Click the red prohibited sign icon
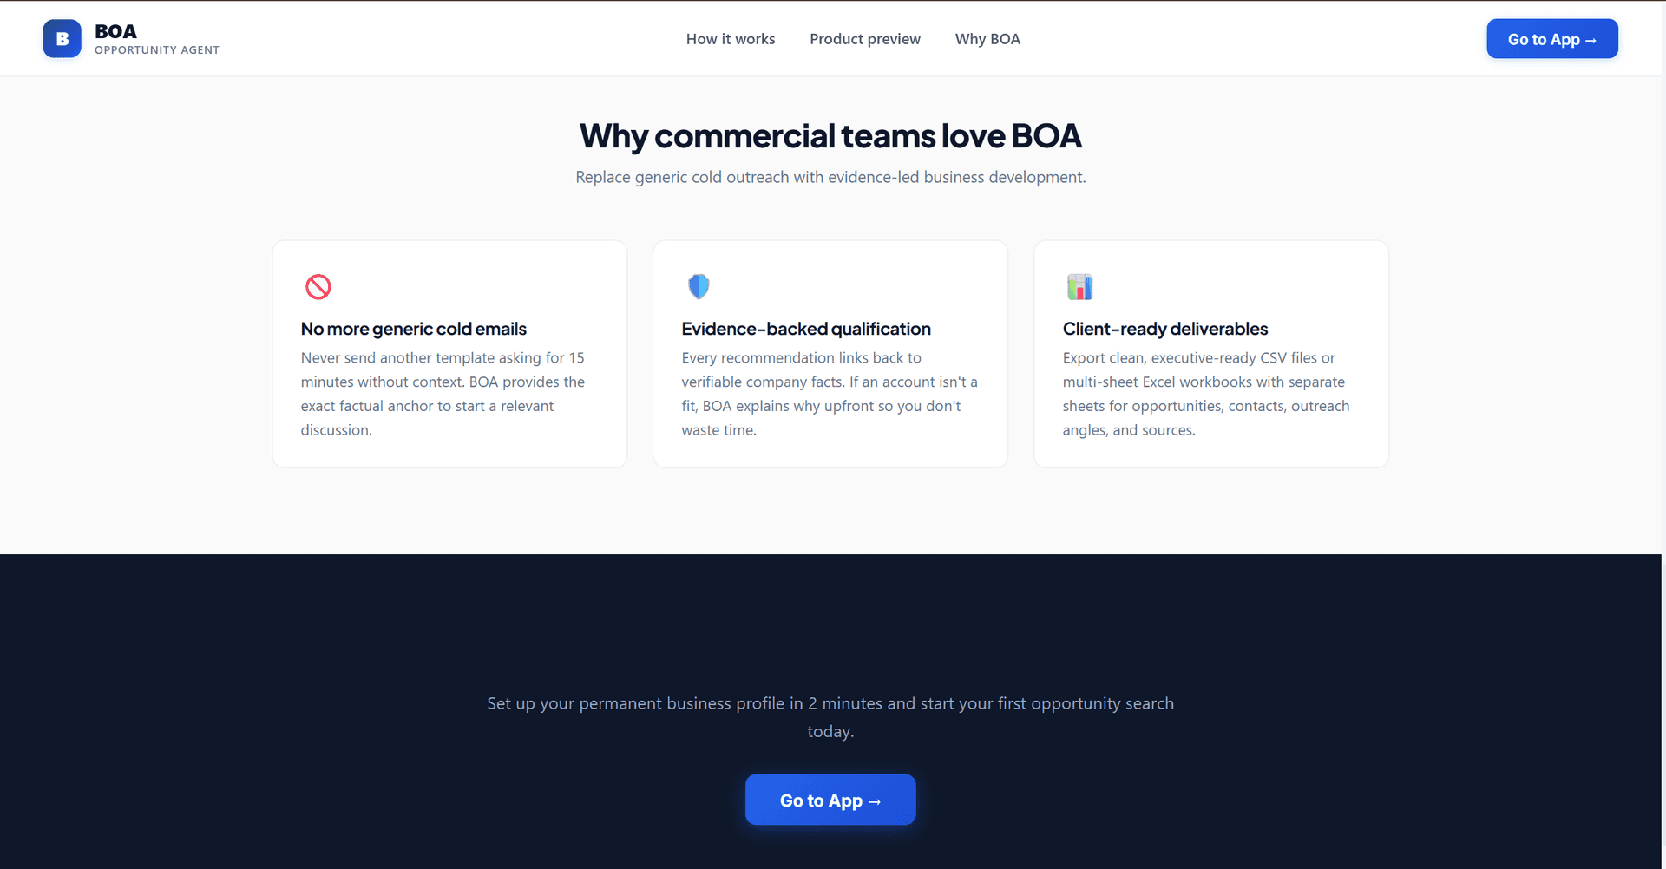The image size is (1666, 869). pos(318,286)
